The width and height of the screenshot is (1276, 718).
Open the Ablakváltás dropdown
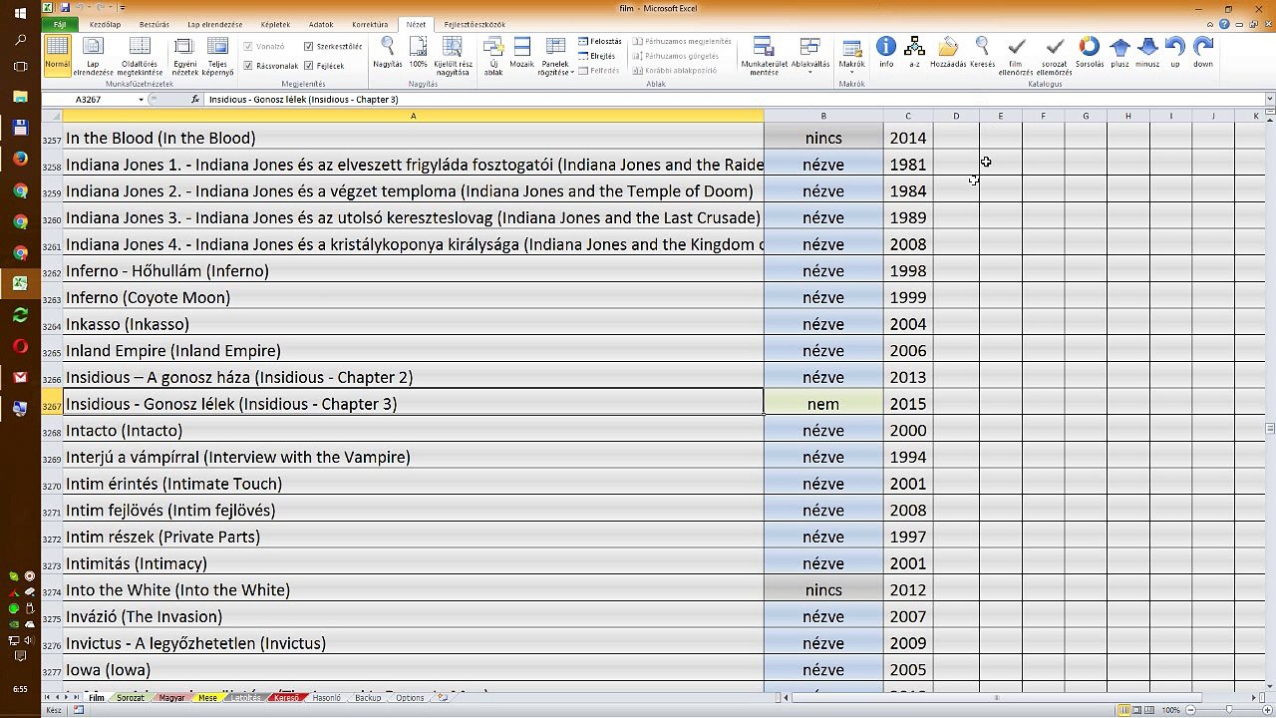coord(810,56)
